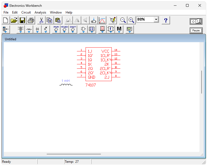The image size is (207, 166).
Task: Open an existing circuit file
Action: coord(14,20)
